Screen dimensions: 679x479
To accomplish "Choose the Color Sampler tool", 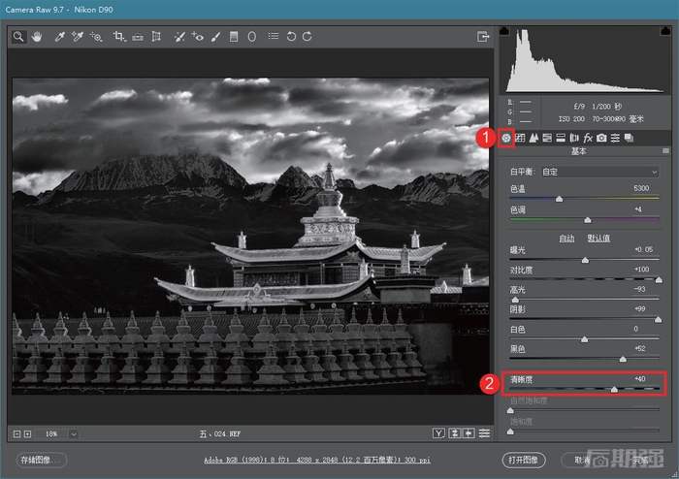I will [78, 37].
